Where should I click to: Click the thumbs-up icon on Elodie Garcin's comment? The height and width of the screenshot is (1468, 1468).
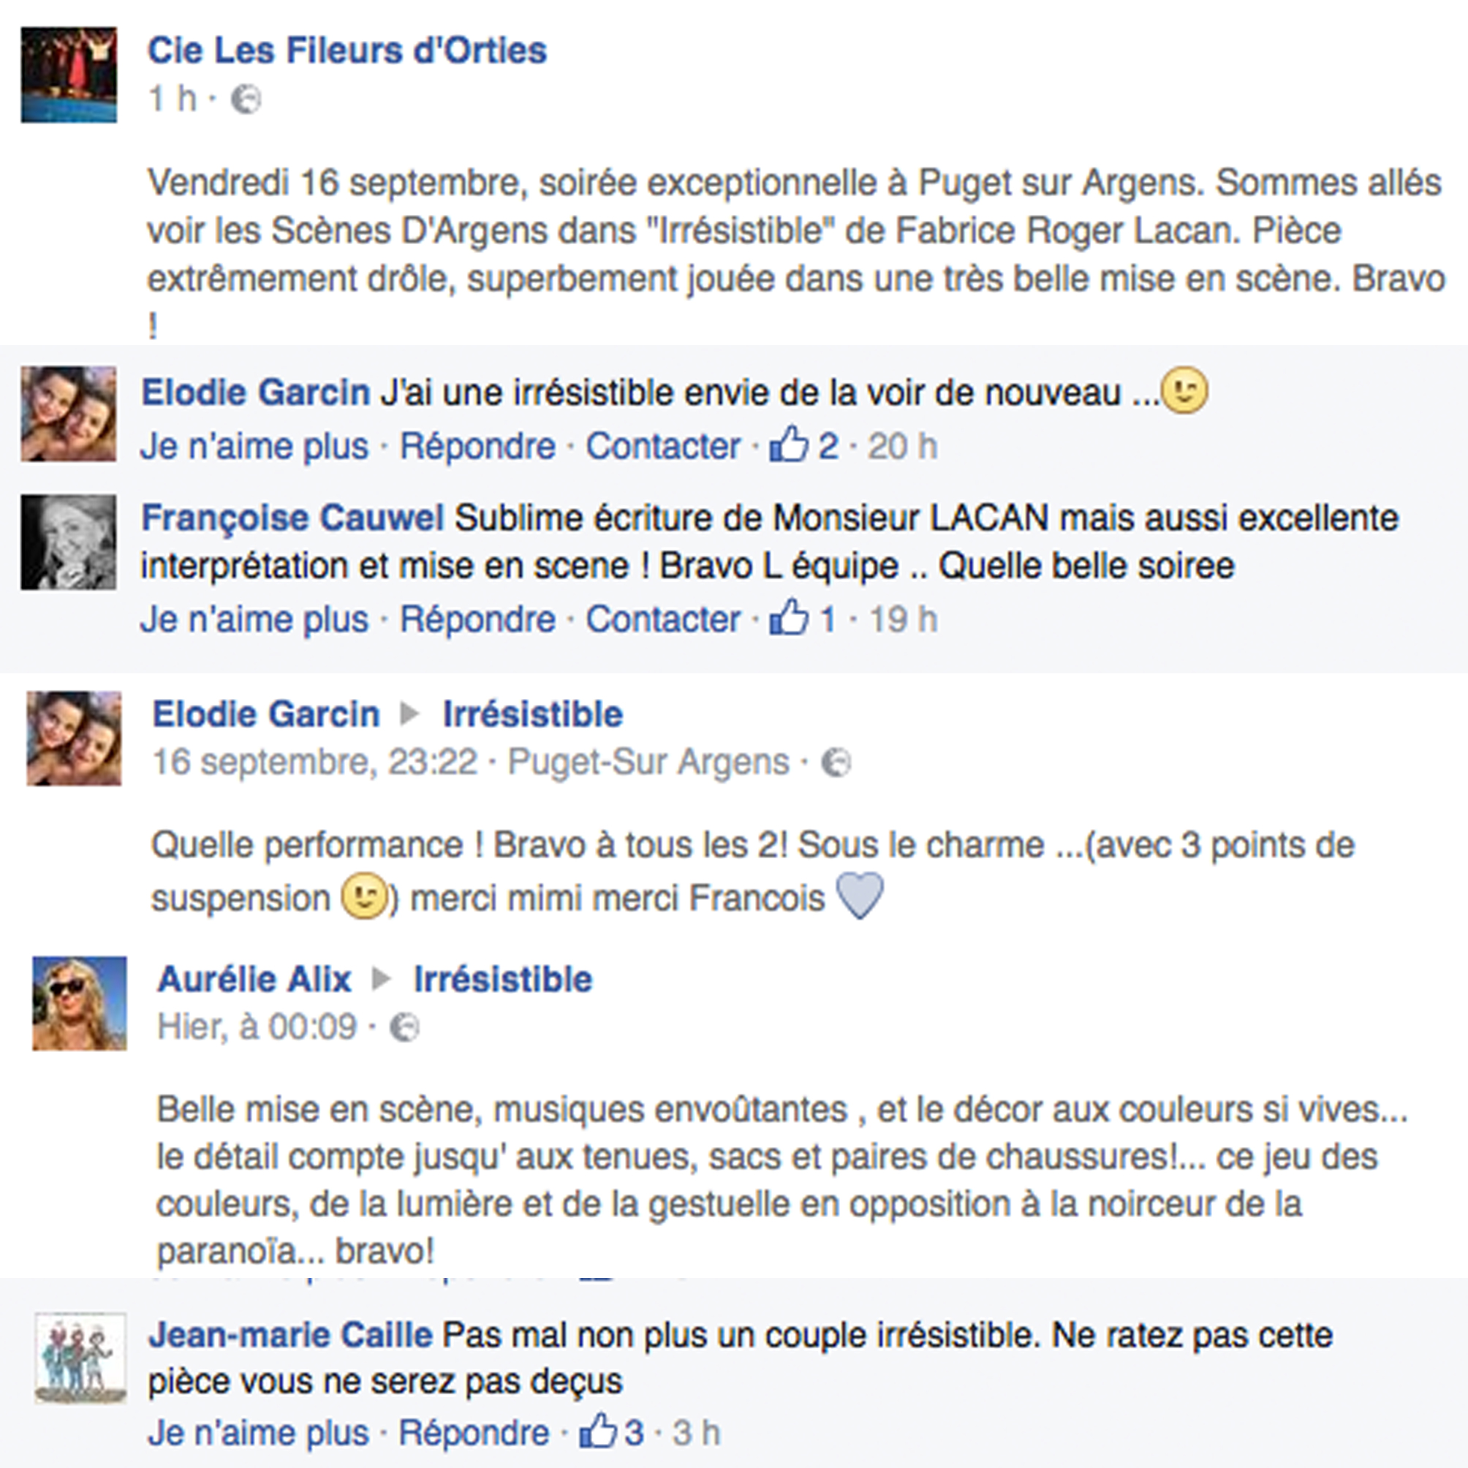pos(789,444)
